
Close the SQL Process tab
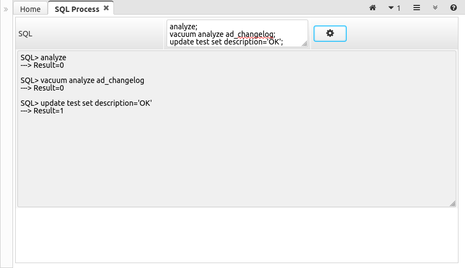(106, 8)
